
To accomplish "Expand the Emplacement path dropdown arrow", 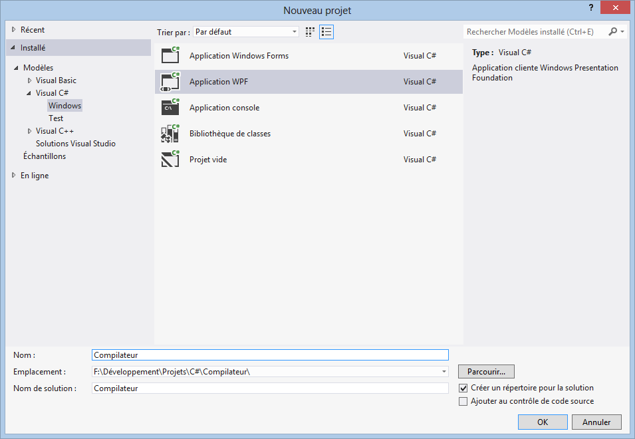I will coord(444,371).
